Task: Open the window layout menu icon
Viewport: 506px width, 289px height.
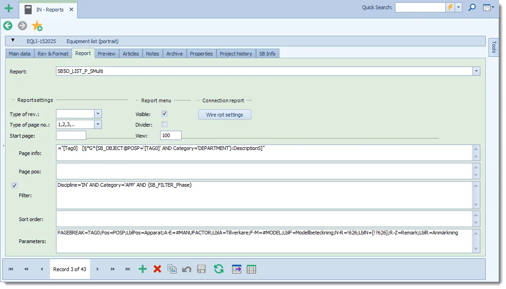Action: (488, 7)
